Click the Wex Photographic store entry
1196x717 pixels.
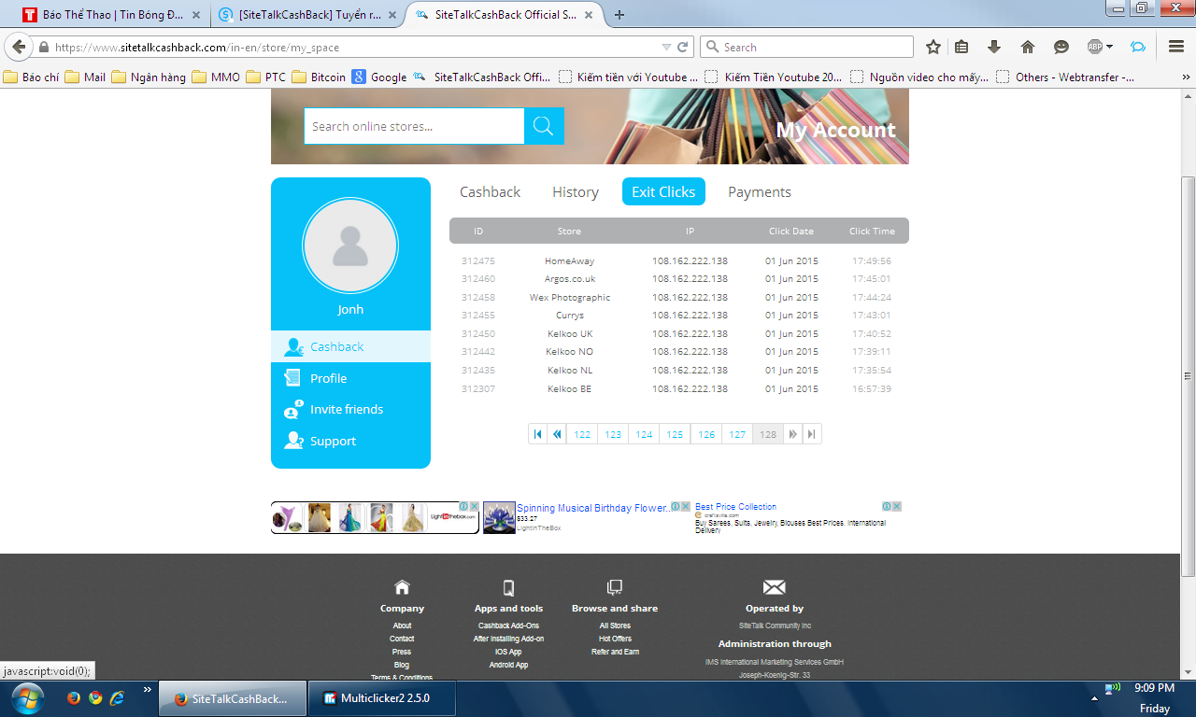tap(569, 297)
